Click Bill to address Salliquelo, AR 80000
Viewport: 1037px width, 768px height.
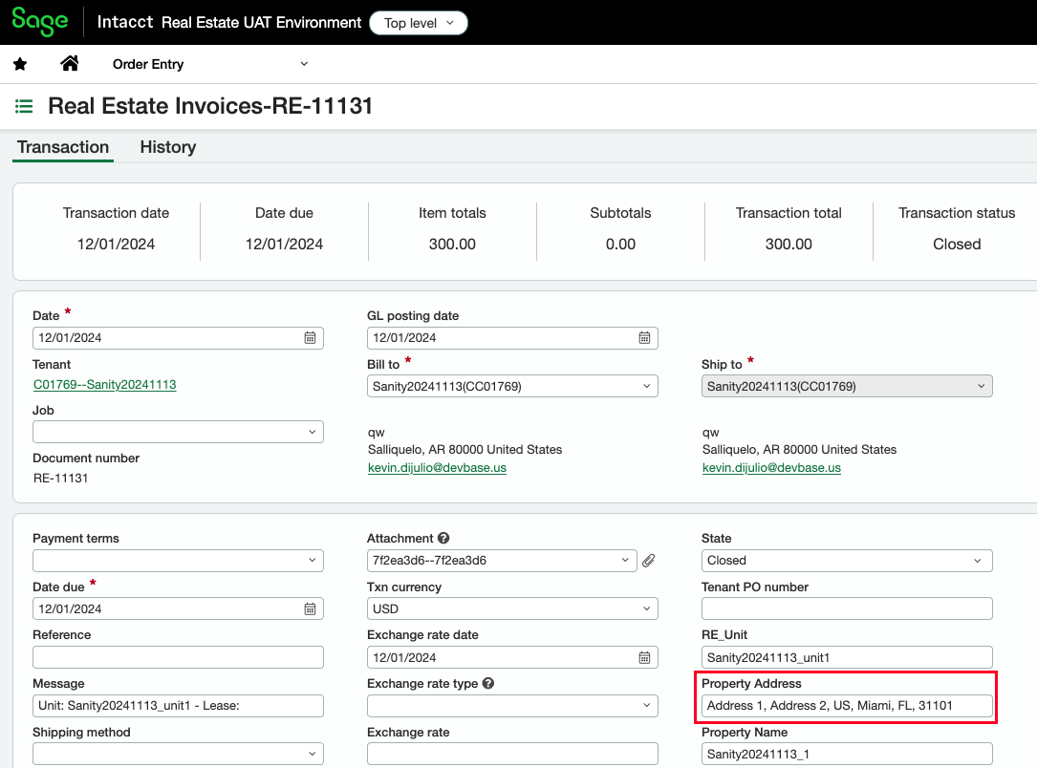coord(464,449)
